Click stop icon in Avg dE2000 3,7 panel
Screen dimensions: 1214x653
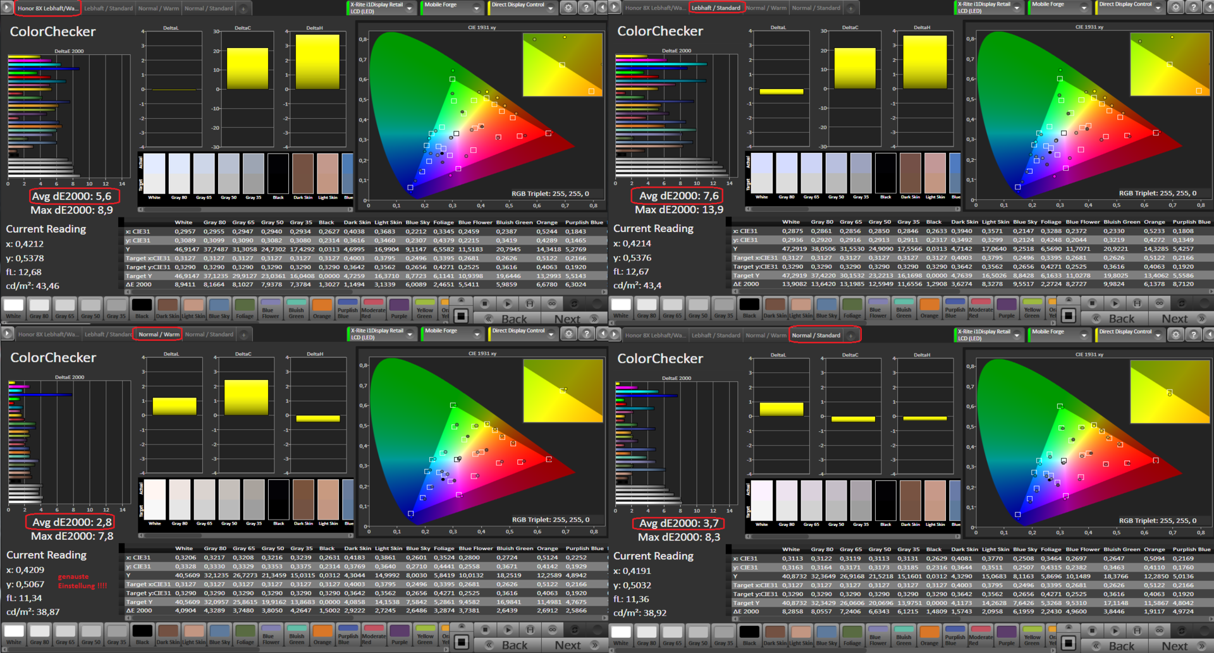point(1092,630)
